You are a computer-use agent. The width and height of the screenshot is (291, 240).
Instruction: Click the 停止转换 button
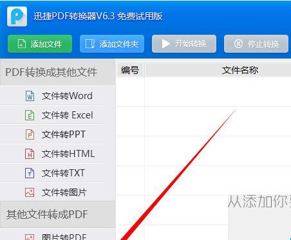pyautogui.click(x=256, y=44)
